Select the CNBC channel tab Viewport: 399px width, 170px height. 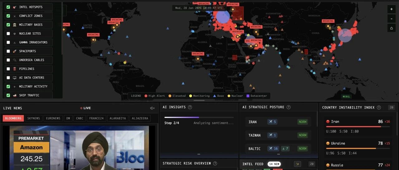(x=79, y=119)
